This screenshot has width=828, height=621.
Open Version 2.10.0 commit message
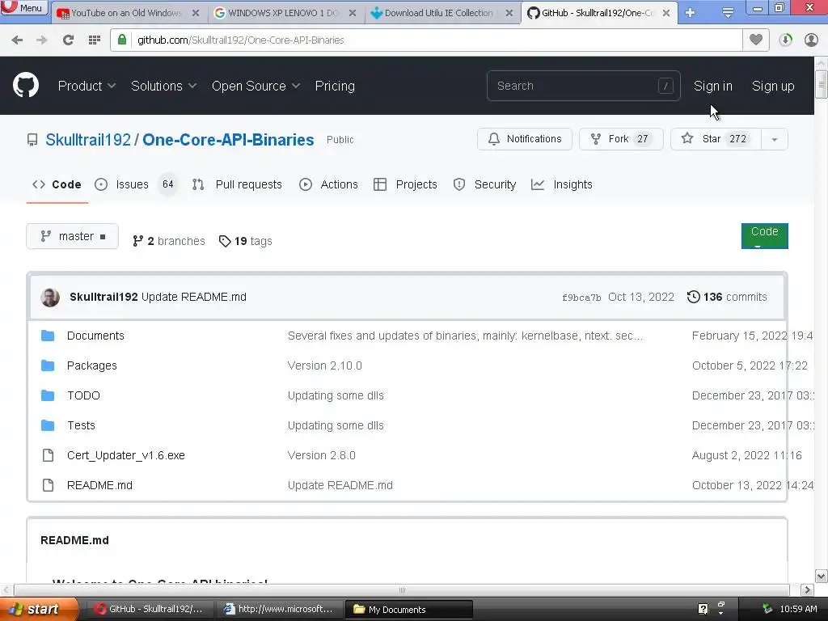point(325,365)
